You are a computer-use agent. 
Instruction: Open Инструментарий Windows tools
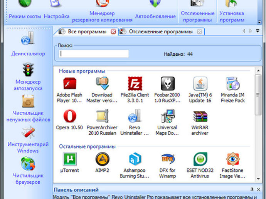pyautogui.click(x=28, y=140)
